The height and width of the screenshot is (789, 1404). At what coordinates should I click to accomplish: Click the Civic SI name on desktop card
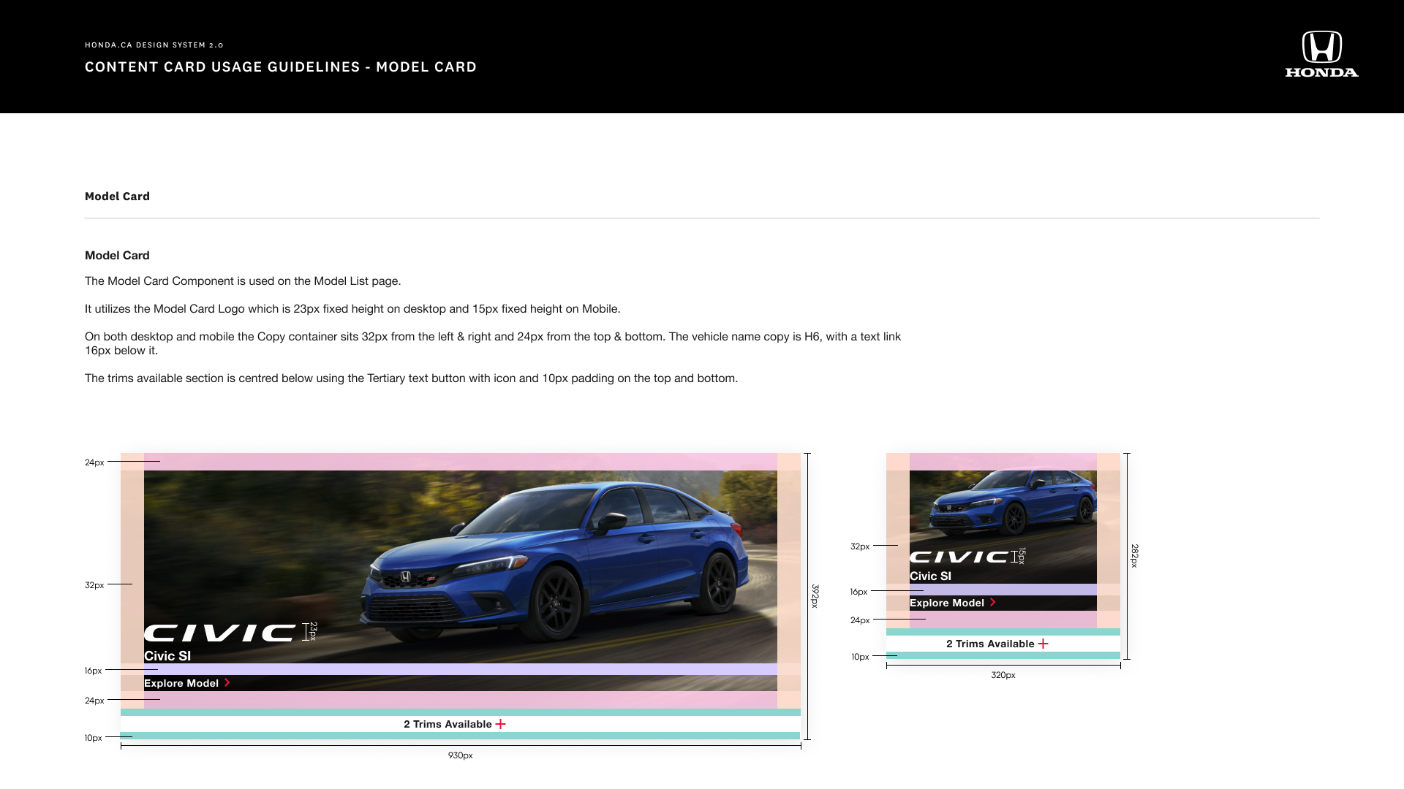click(167, 656)
